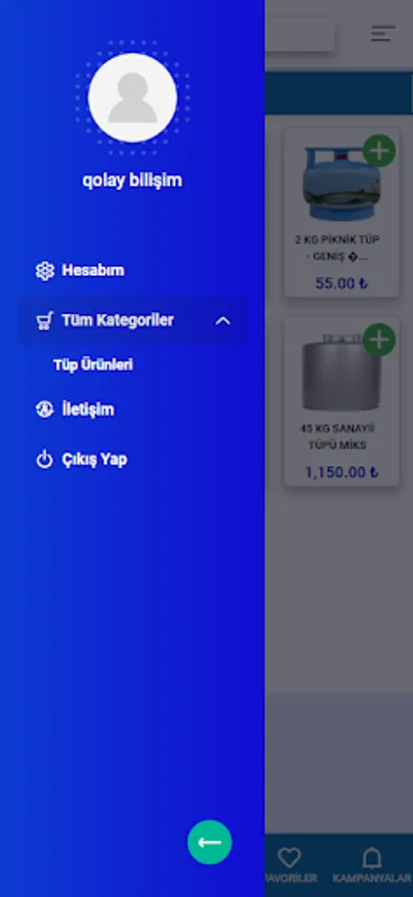Click the profile avatar picture
Screen dimensions: 413x897
tap(132, 98)
